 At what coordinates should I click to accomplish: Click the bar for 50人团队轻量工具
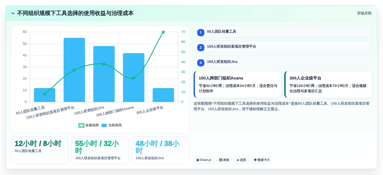45,95
